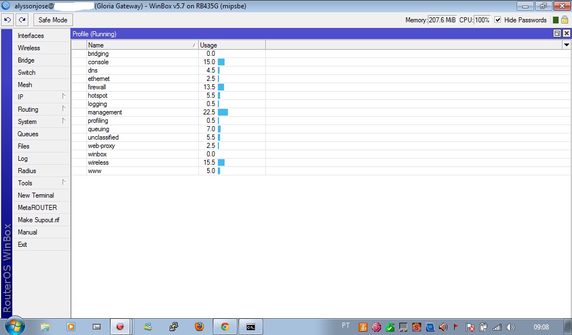The image size is (572, 335).
Task: Click the Memory value field
Action: pyautogui.click(x=442, y=20)
